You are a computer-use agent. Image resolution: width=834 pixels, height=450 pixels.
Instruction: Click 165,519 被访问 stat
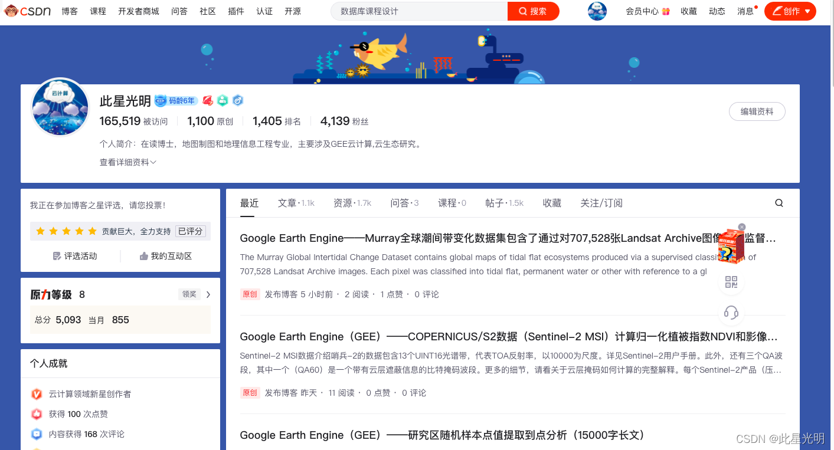point(133,121)
